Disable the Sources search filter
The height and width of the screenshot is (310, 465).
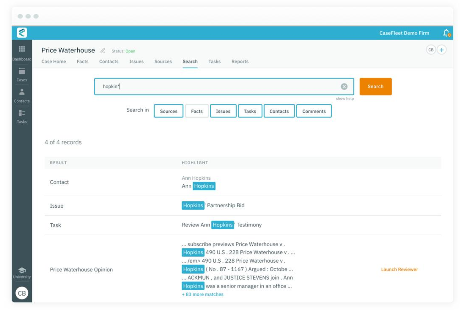[x=168, y=111]
